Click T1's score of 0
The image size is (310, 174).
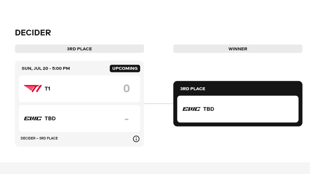(127, 89)
